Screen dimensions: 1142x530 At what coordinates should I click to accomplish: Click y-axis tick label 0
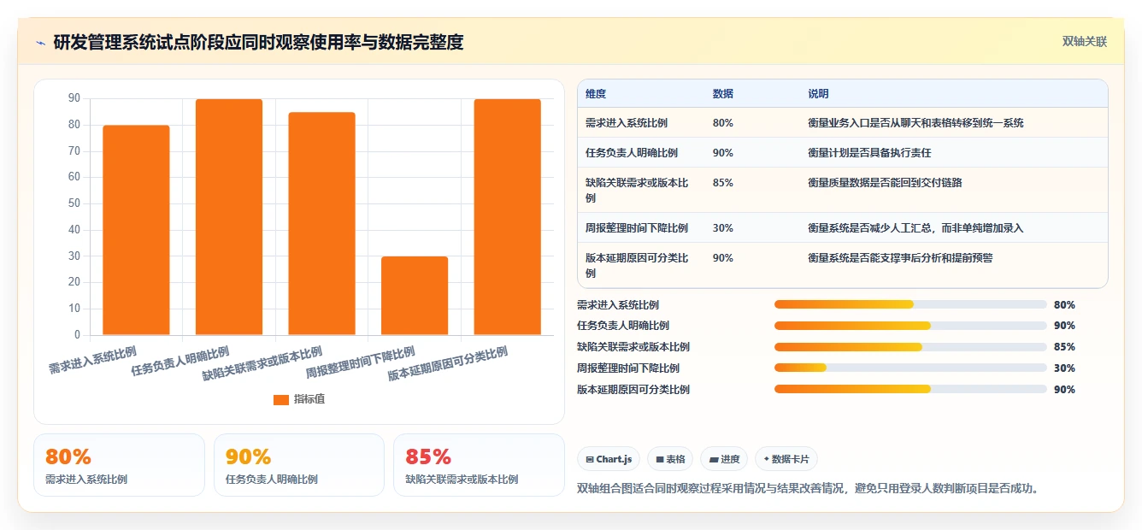[x=77, y=335]
